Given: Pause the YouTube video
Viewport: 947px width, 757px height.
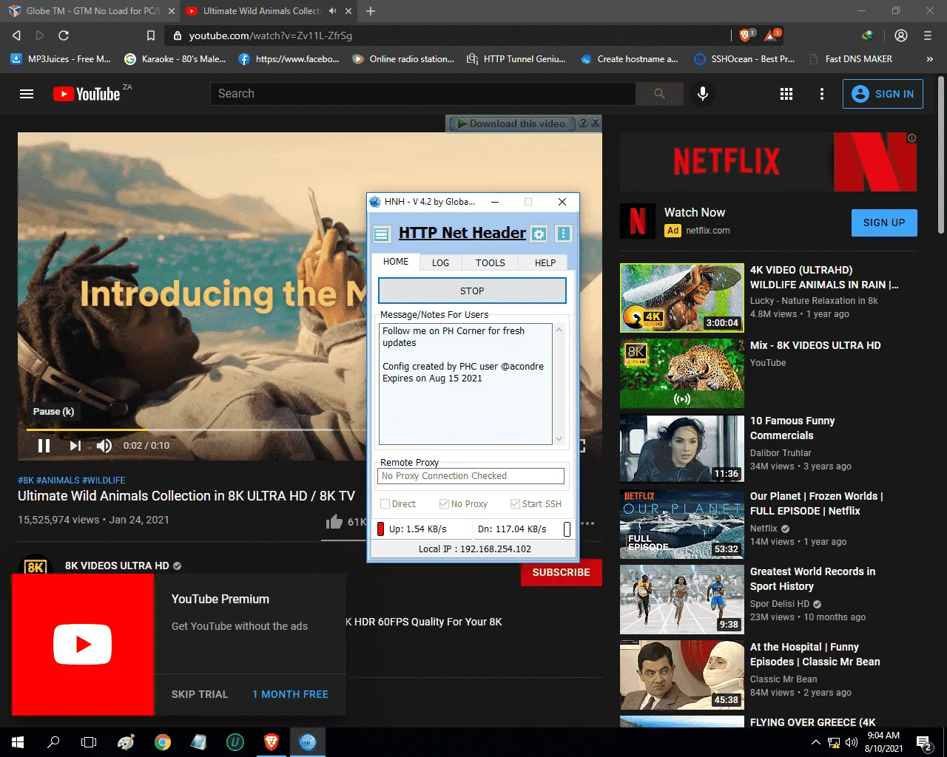Looking at the screenshot, I should pyautogui.click(x=44, y=445).
